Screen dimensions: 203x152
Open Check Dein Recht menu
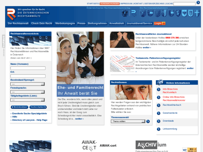[42, 23]
